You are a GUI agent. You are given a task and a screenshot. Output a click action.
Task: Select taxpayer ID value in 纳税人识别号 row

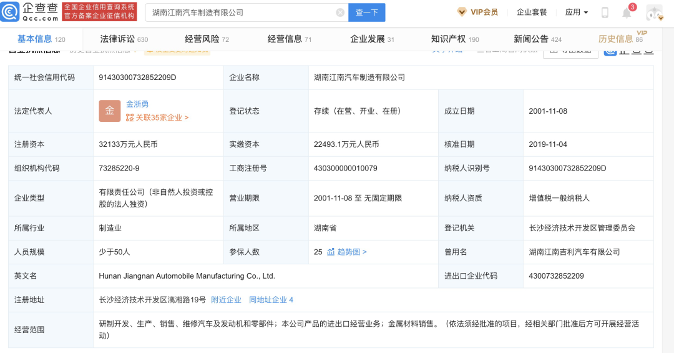pos(567,168)
